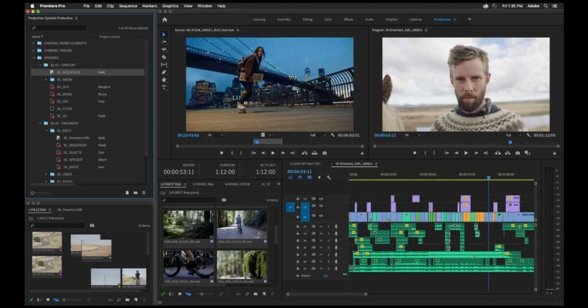Toggle nest sequences insert mode in timeline
This screenshot has height=308, width=588.
coord(290,177)
